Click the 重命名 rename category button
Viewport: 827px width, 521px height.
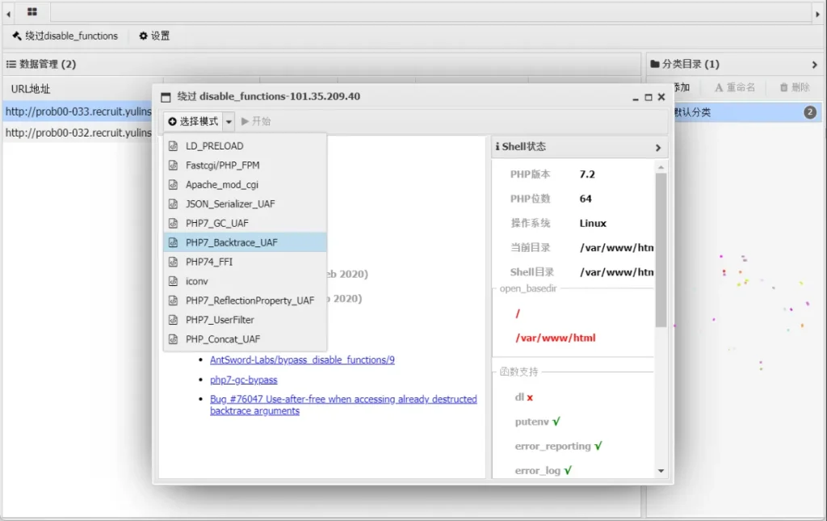[735, 87]
